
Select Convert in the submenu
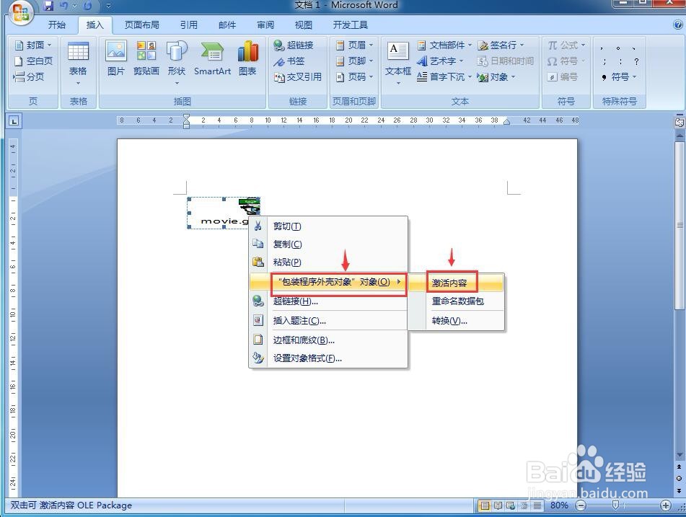(x=457, y=321)
